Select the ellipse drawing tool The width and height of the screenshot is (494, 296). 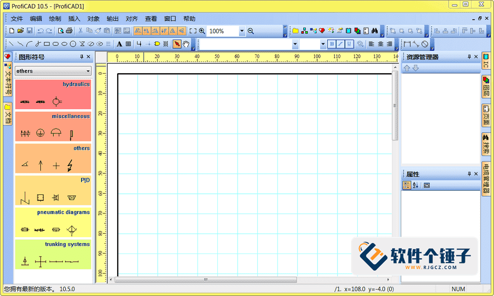point(64,43)
